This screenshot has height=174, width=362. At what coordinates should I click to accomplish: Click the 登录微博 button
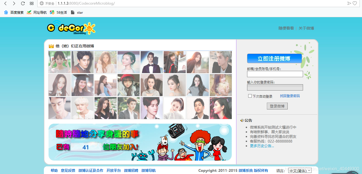tap(277, 106)
